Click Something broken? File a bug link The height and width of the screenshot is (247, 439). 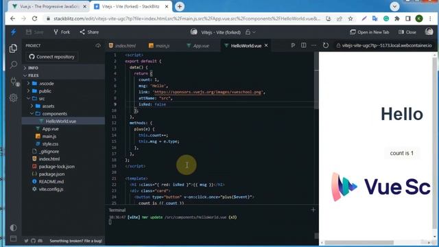coord(76,241)
